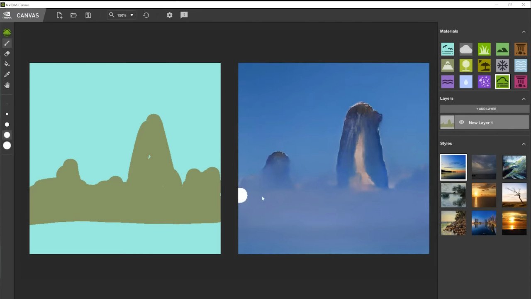Create a new file with the New icon

click(59, 15)
